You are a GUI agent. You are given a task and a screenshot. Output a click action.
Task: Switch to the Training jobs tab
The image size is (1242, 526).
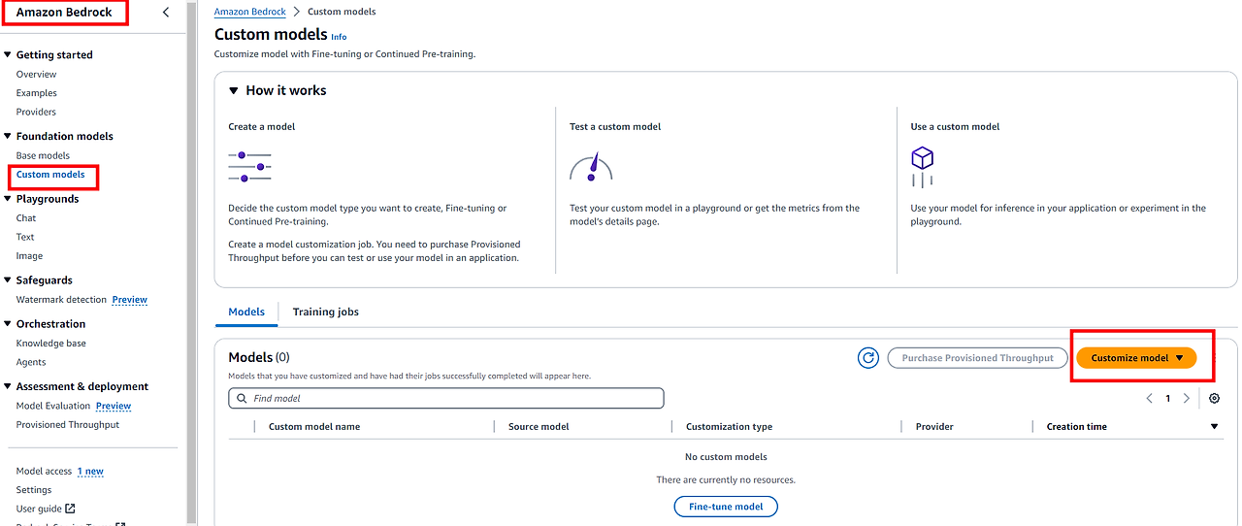coord(326,312)
